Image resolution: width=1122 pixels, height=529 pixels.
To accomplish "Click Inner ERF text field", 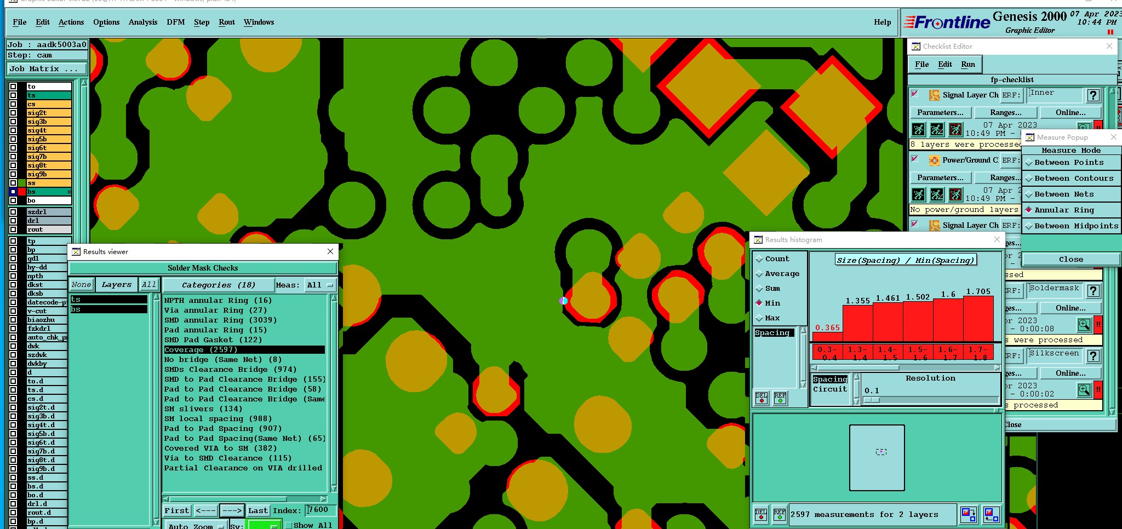I will [x=1055, y=95].
